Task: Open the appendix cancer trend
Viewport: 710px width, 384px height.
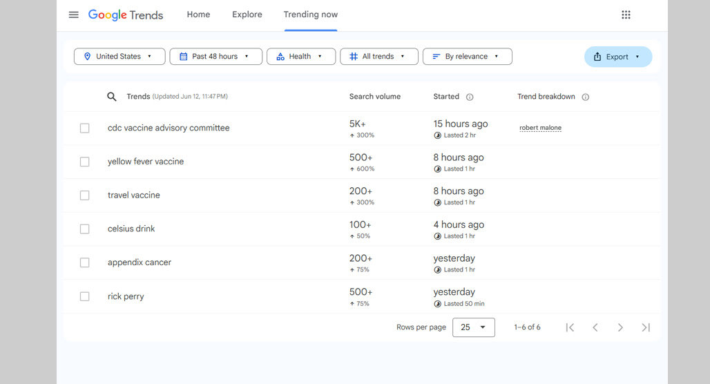Action: coord(140,262)
